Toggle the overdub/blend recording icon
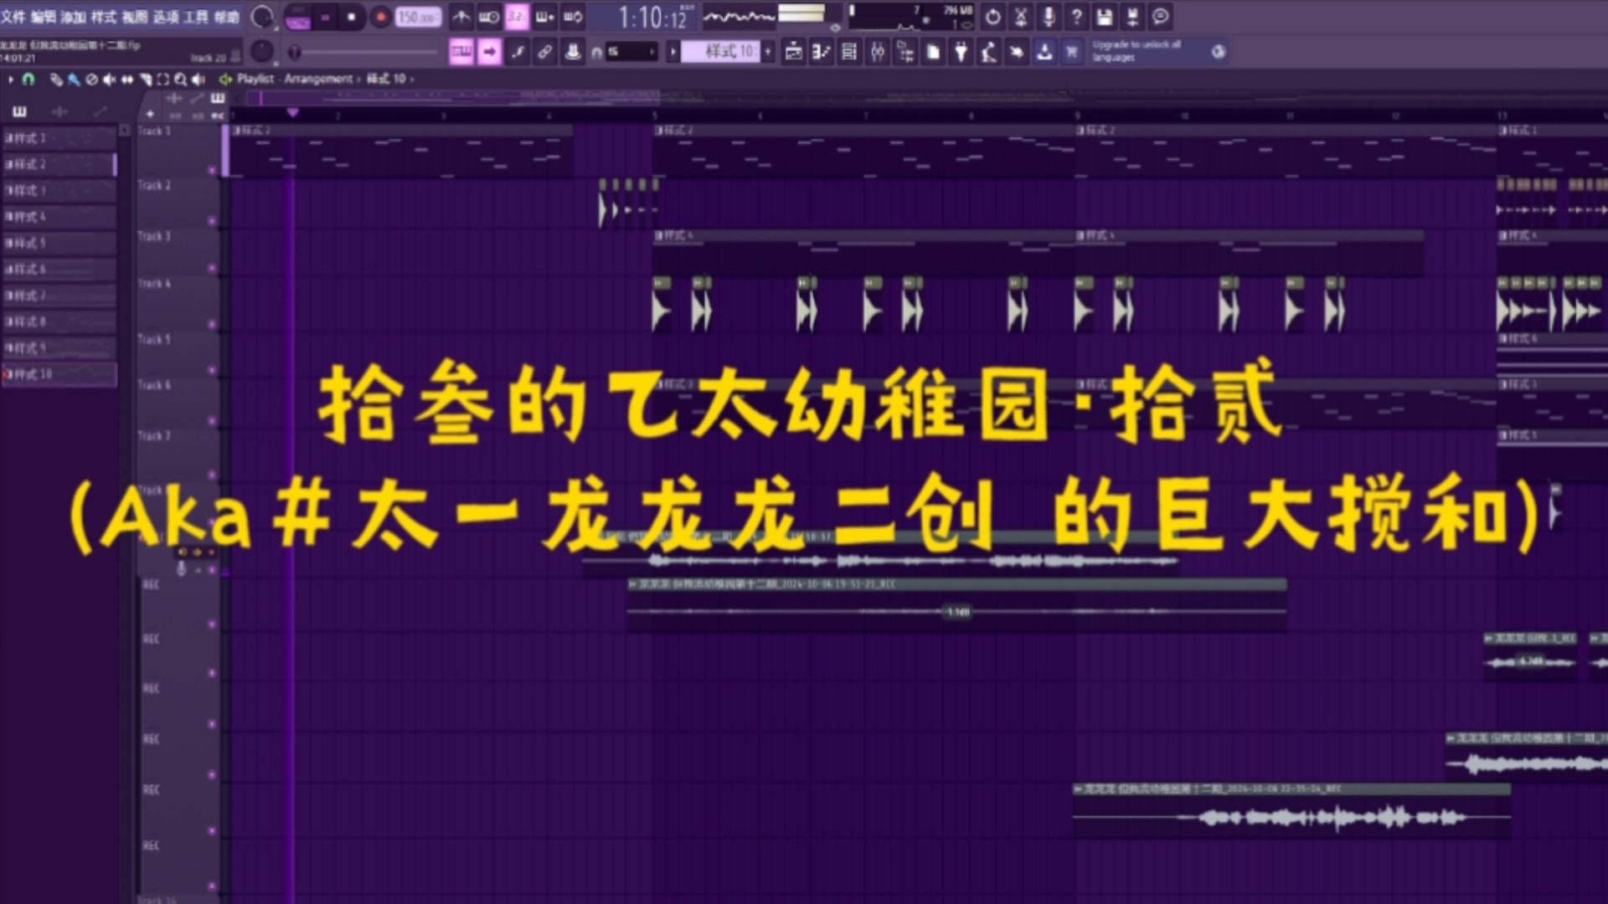Viewport: 1608px width, 904px height. pyautogui.click(x=544, y=17)
